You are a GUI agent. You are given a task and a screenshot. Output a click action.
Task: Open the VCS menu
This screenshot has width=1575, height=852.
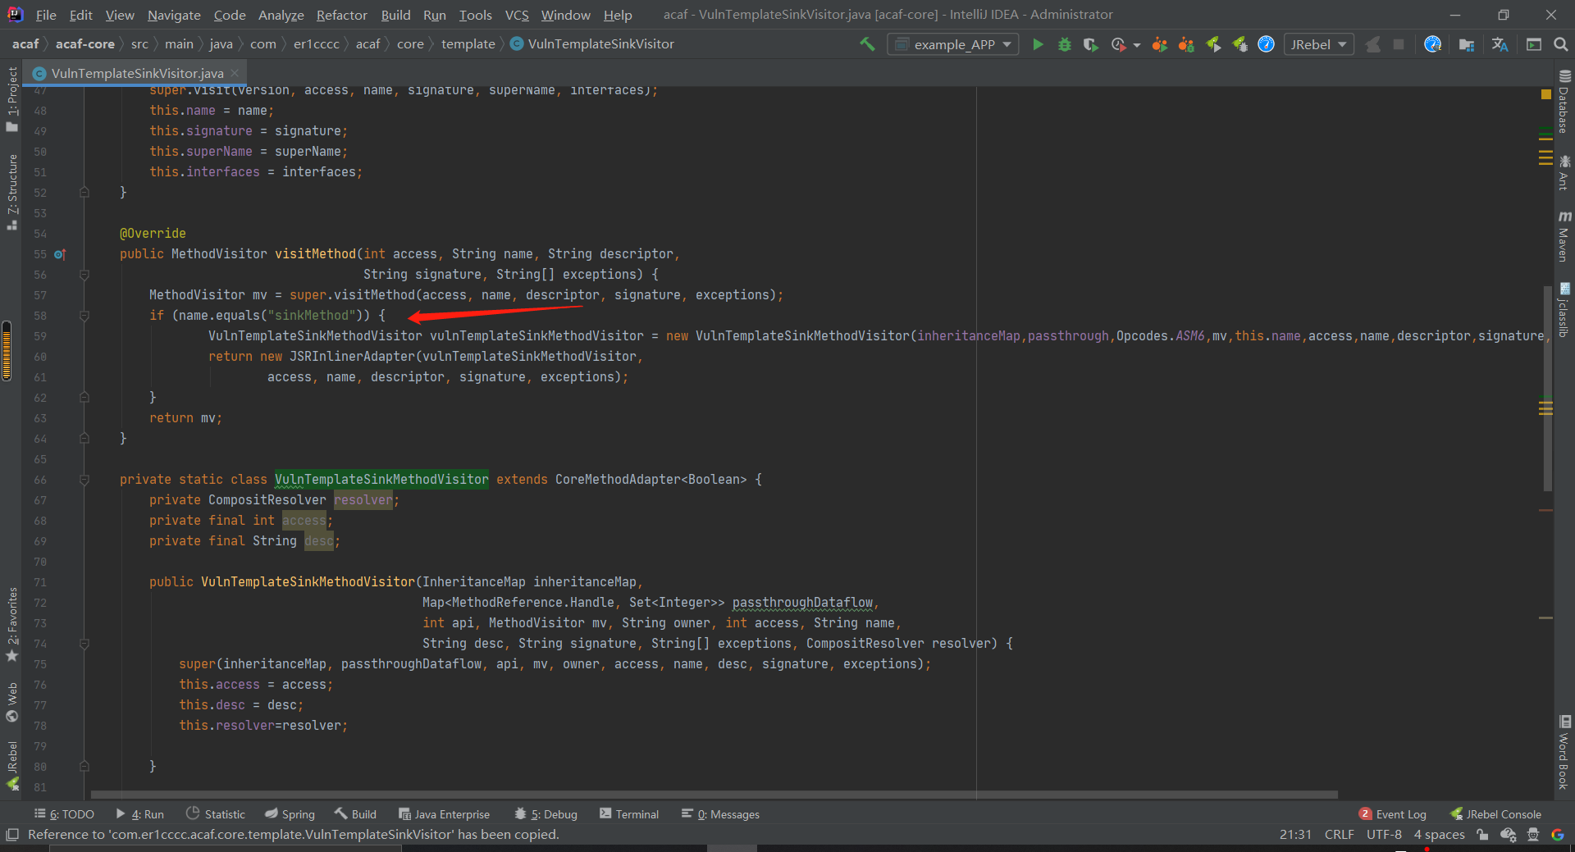coord(517,15)
